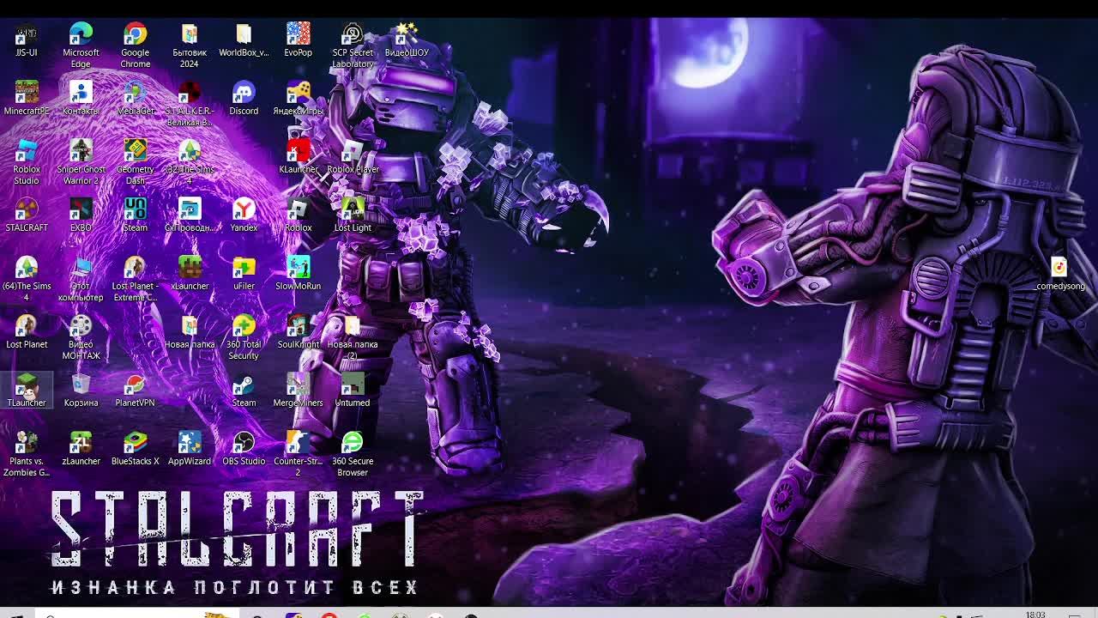Select the plain Lost Planet shortcut
Viewport: 1098px width, 618px height.
27,332
